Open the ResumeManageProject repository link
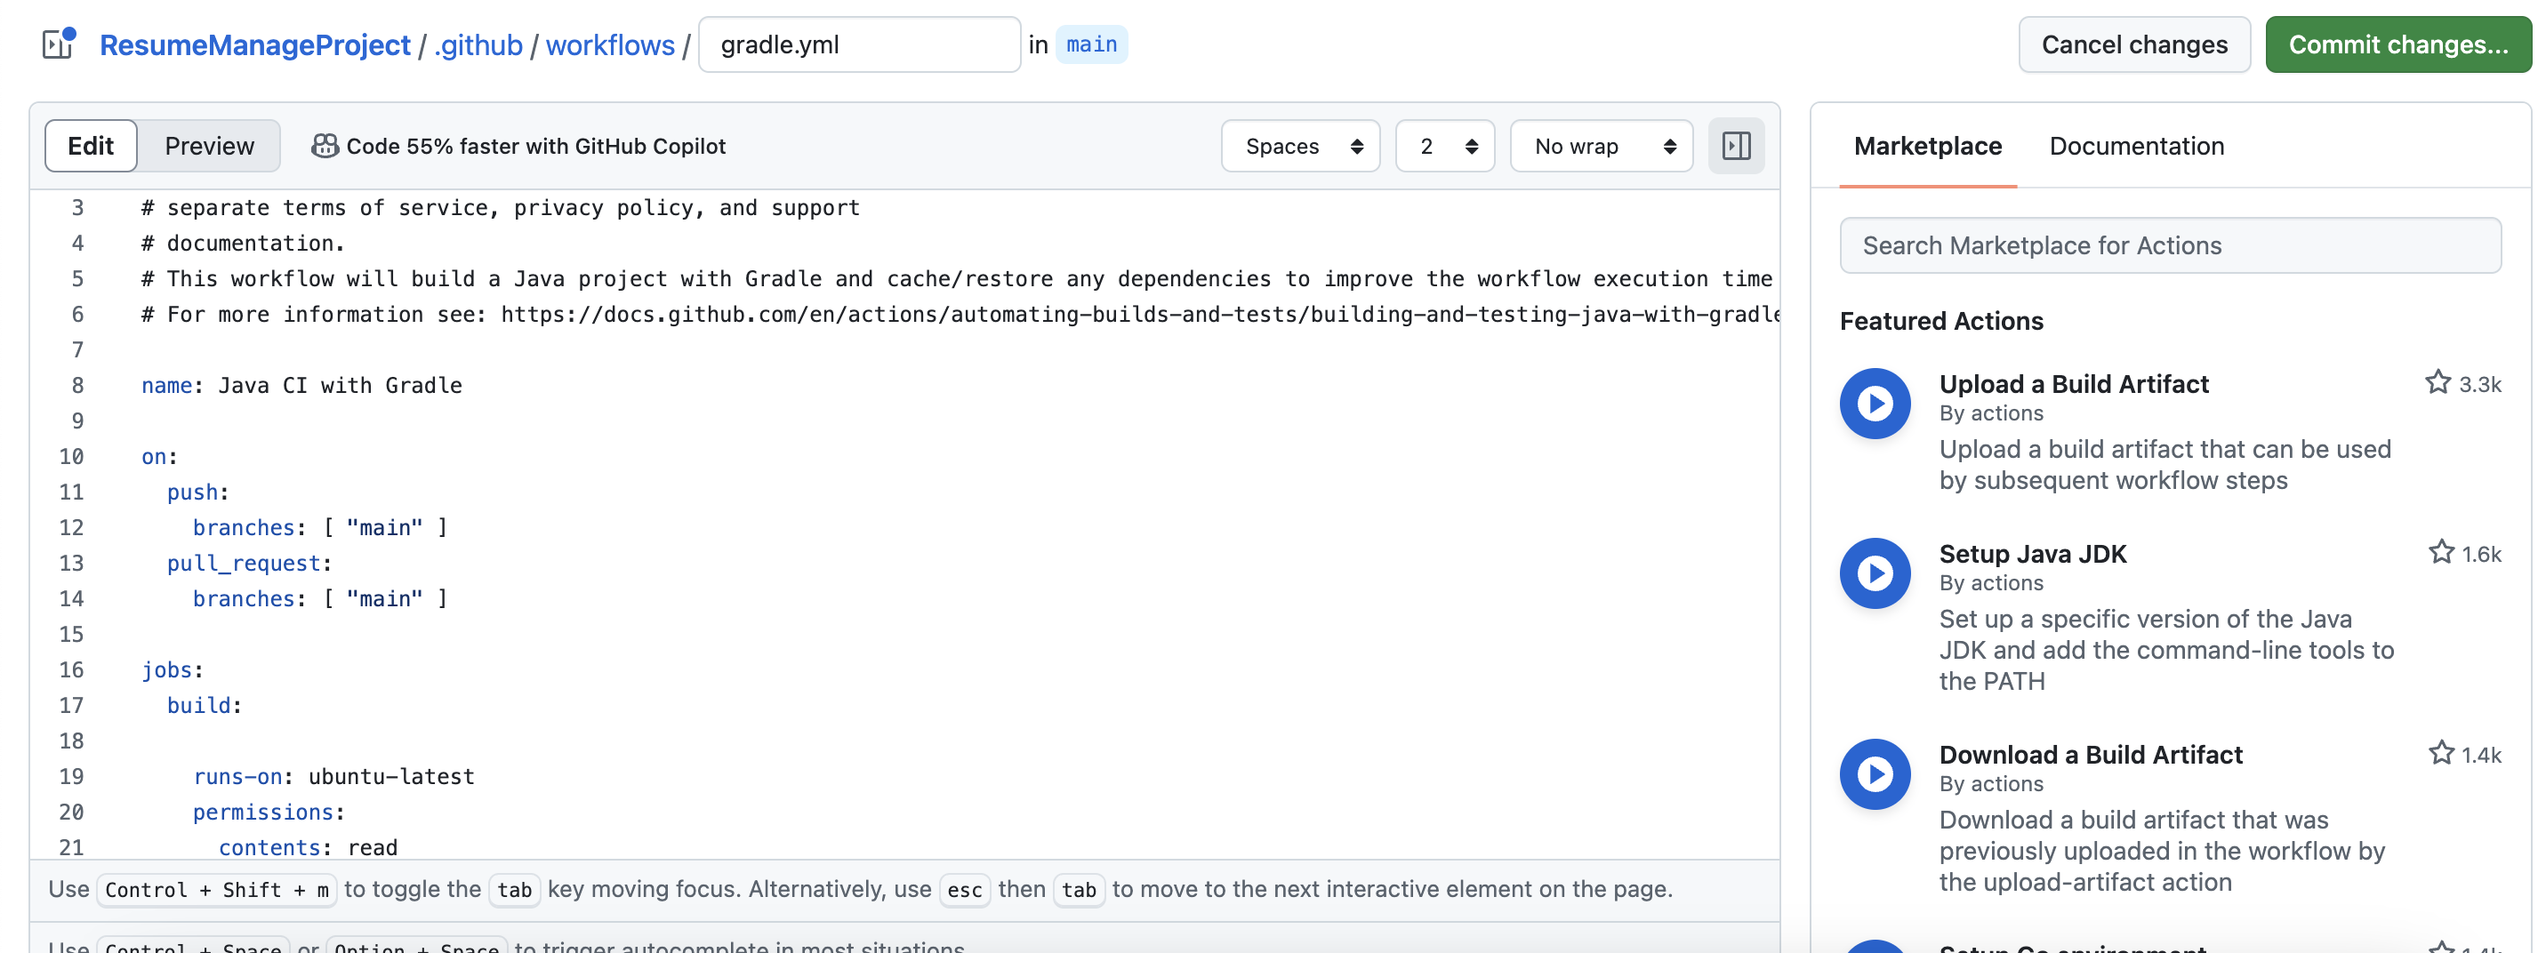Screen dimensions: 2538x953 [x=254, y=44]
